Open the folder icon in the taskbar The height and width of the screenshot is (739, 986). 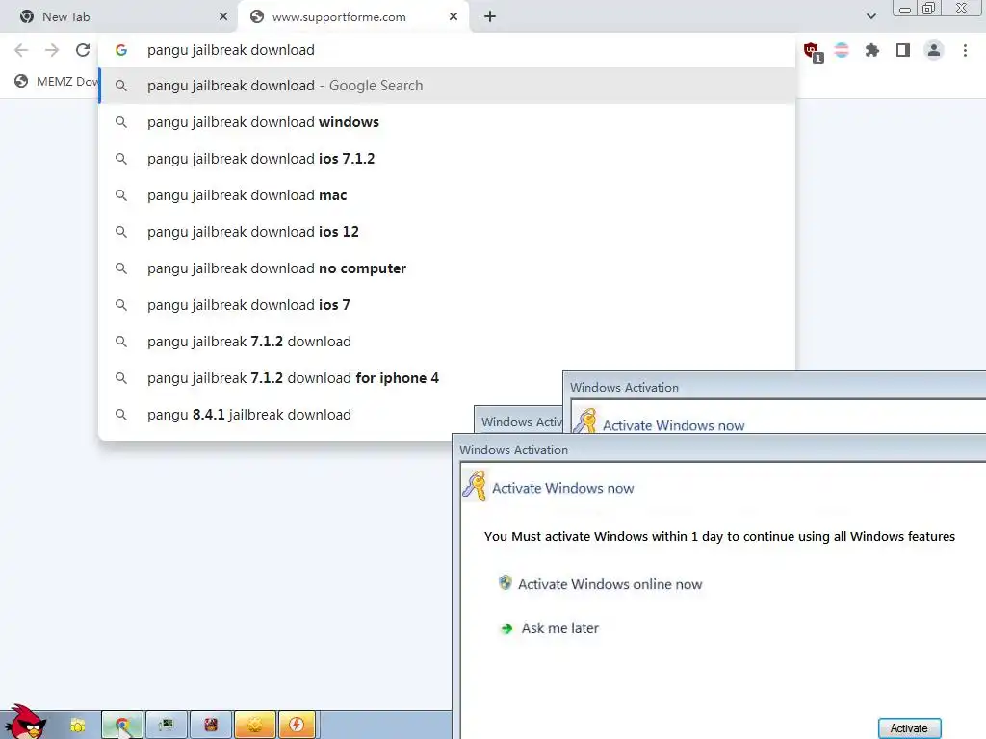77,726
